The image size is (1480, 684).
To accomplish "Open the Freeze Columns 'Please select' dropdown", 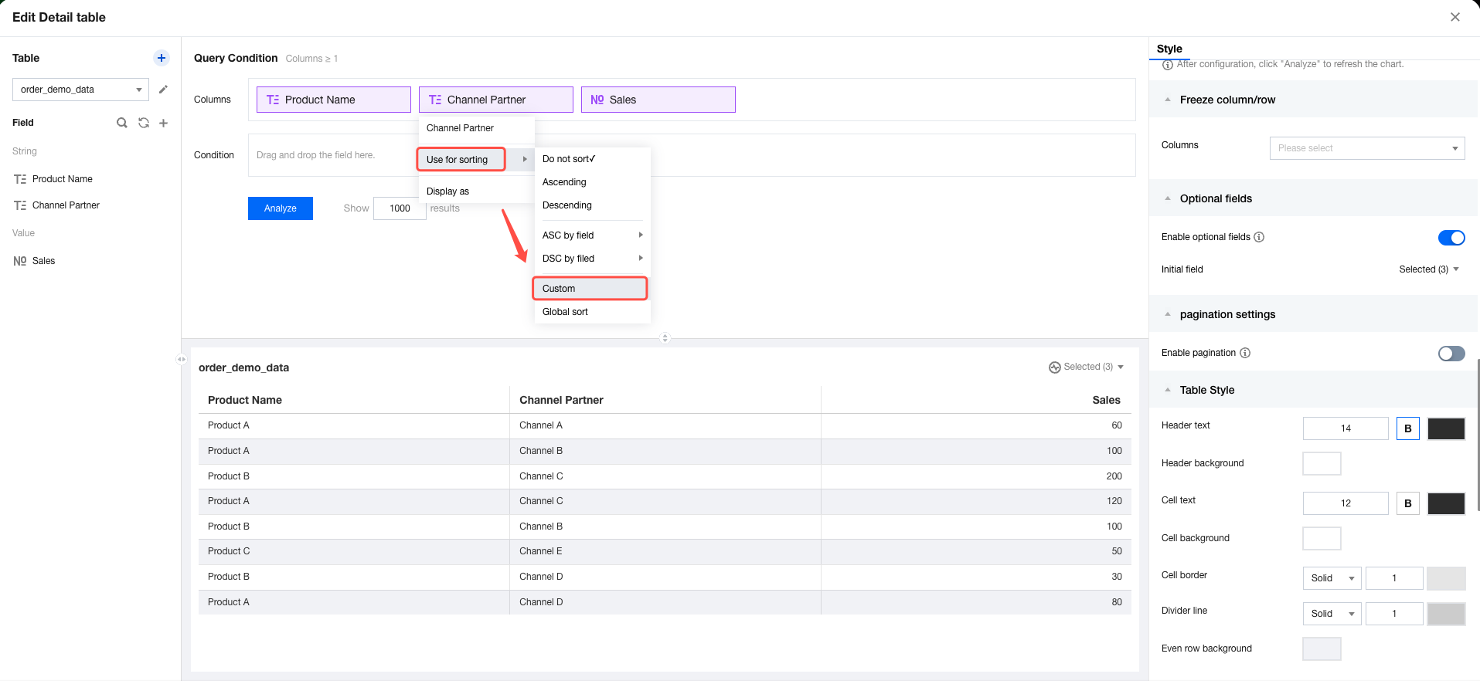I will 1366,148.
